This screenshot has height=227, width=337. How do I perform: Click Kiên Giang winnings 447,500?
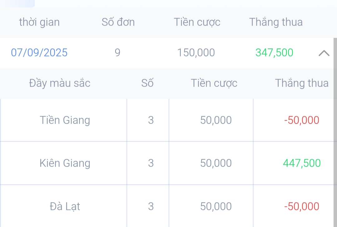(x=302, y=163)
